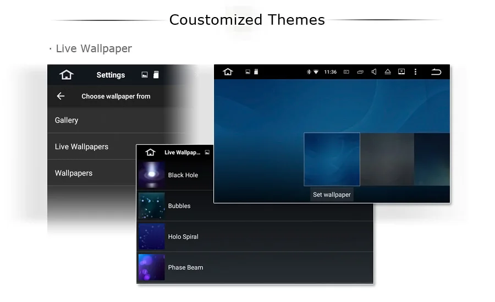Tap picture notification icon in preview status bar

pos(248,72)
